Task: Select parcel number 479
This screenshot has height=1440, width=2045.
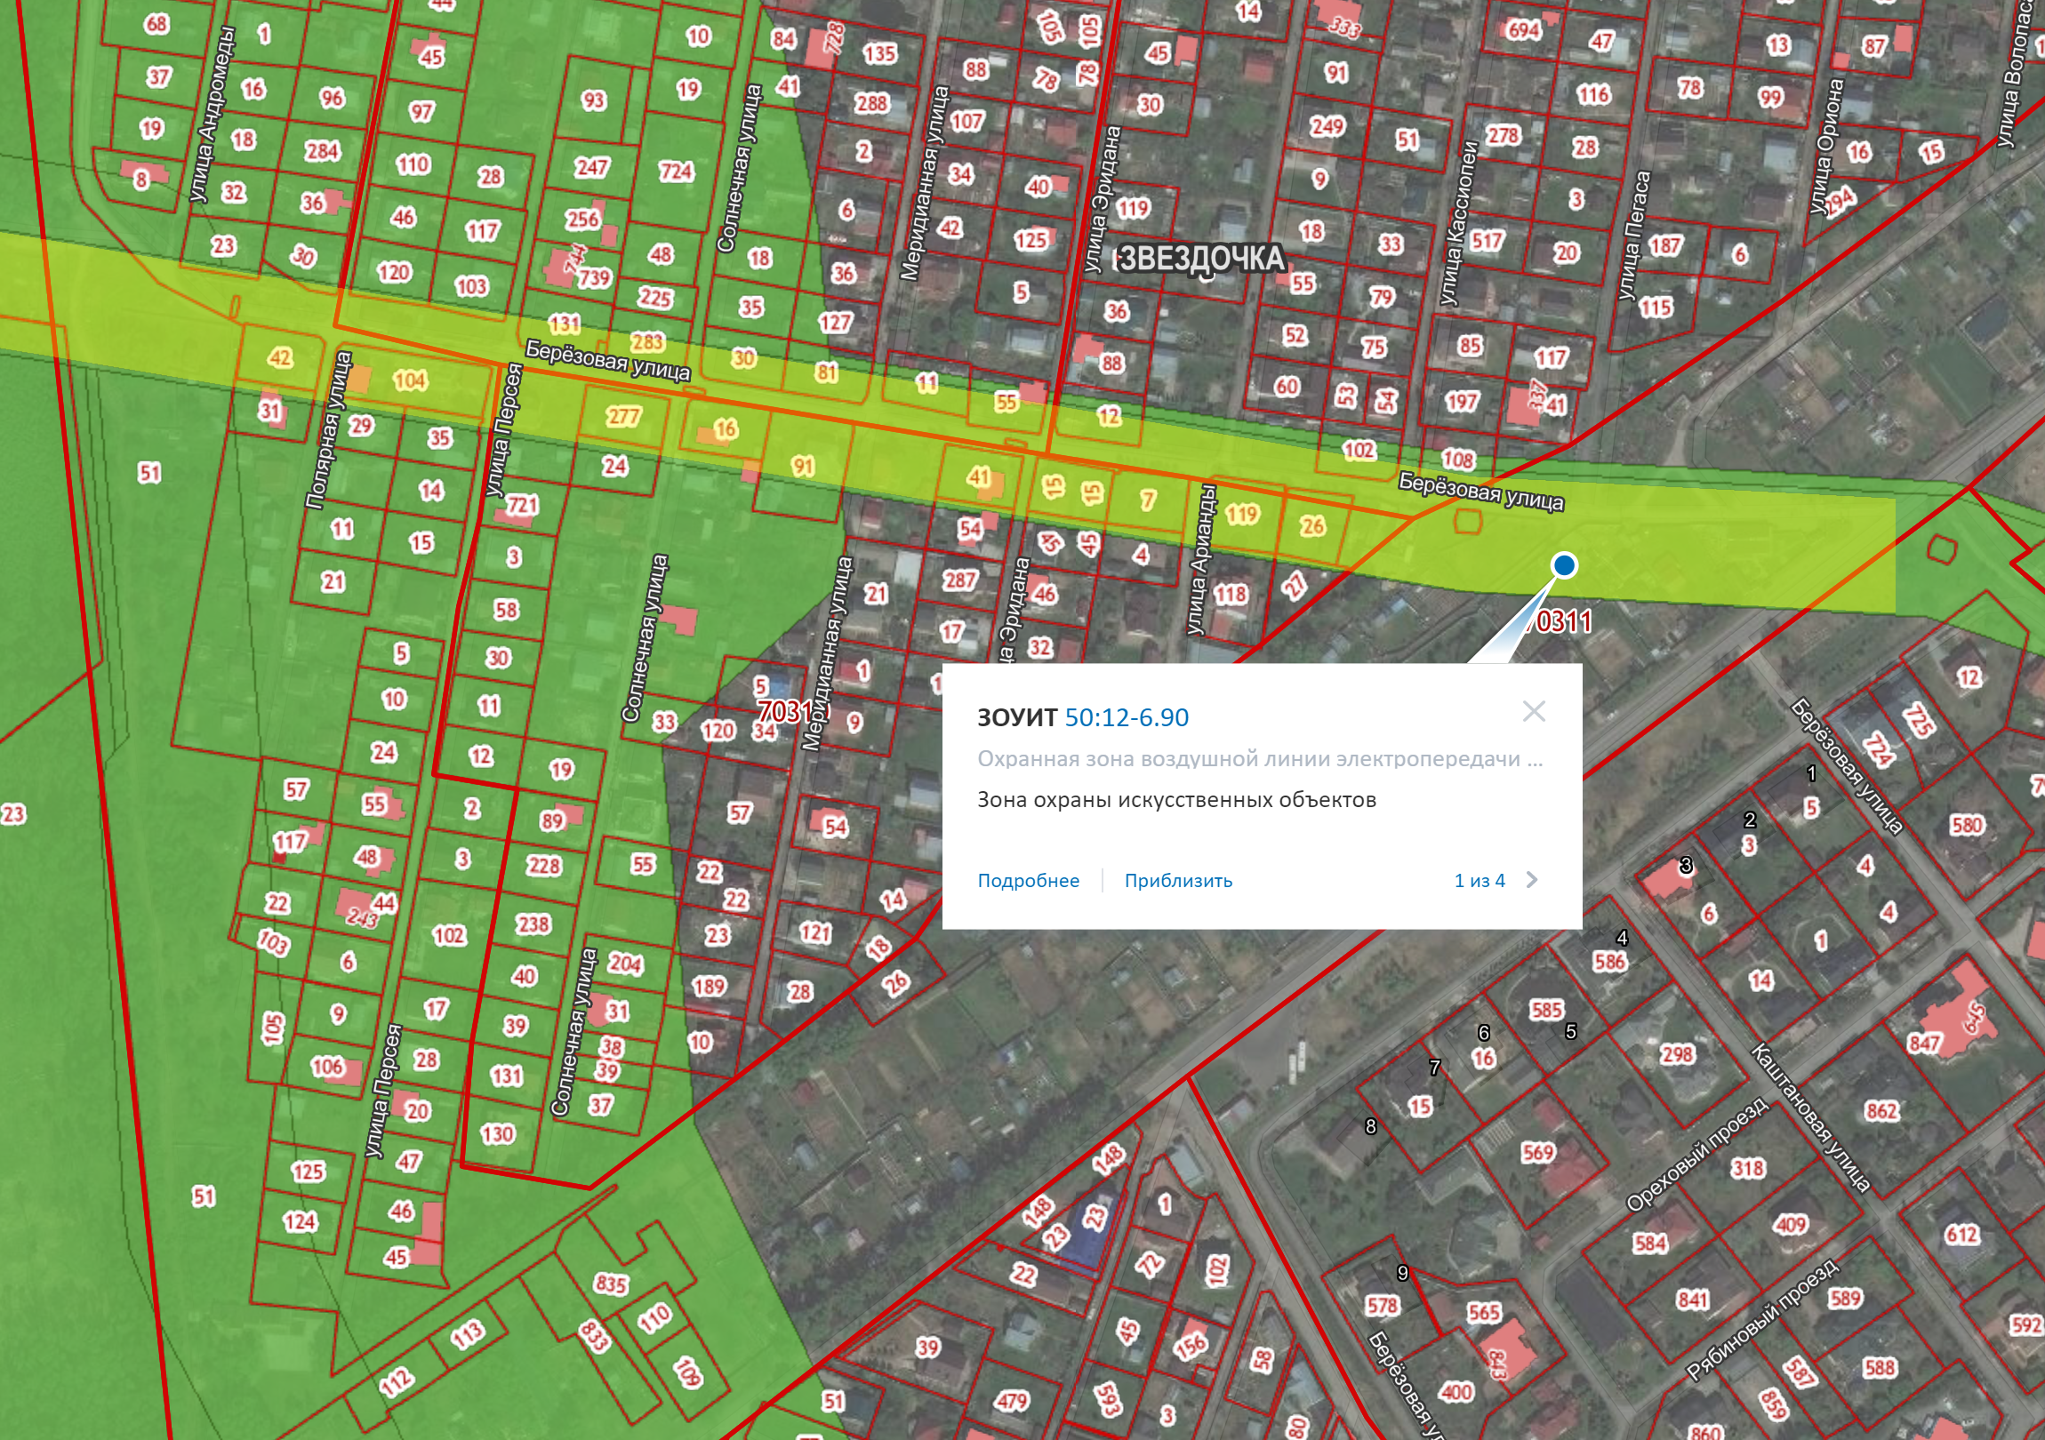Action: pyautogui.click(x=1012, y=1402)
